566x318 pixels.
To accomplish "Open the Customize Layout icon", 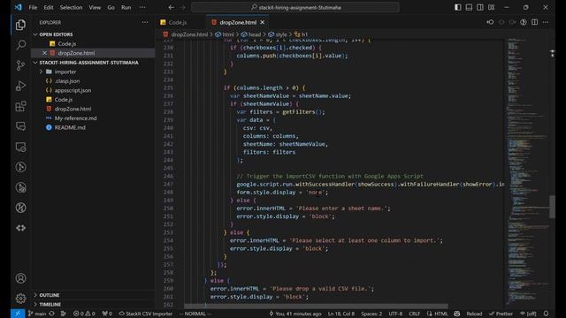I will click(492, 7).
